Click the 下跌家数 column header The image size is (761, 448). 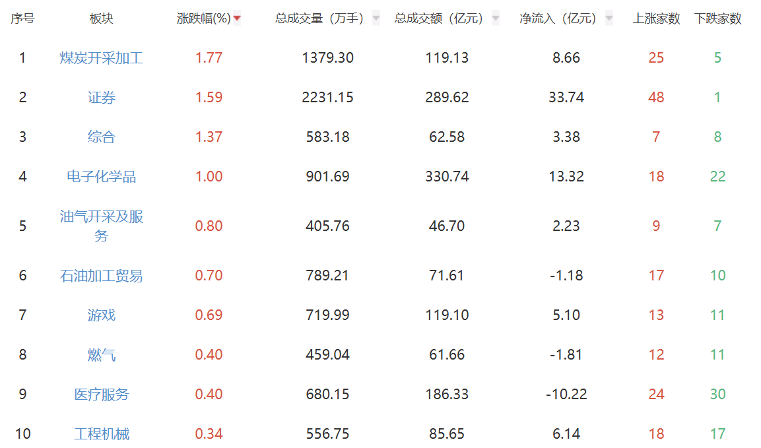pyautogui.click(x=719, y=18)
